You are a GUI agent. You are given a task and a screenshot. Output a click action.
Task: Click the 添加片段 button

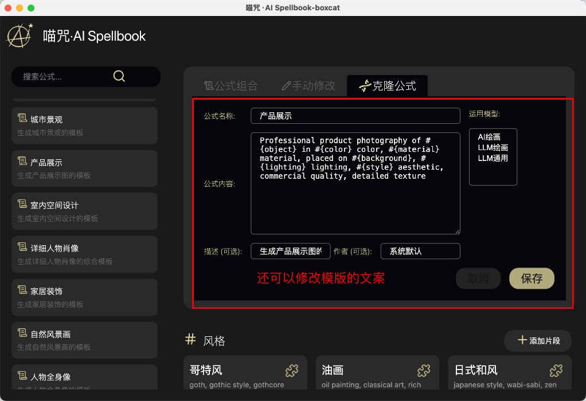(x=538, y=340)
